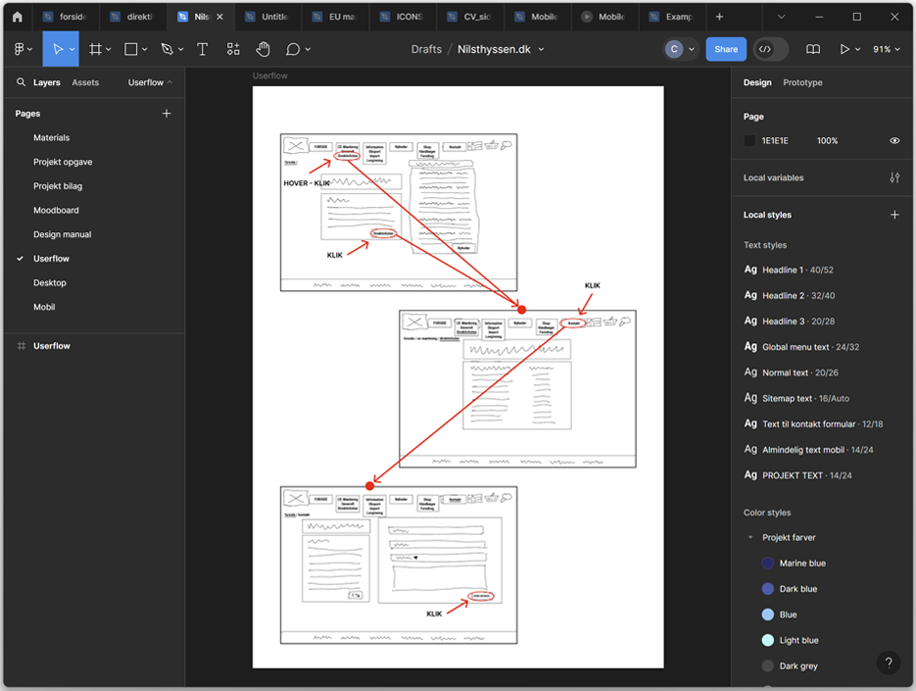The height and width of the screenshot is (691, 916).
Task: Select the Move tool in toolbar
Action: pos(57,49)
